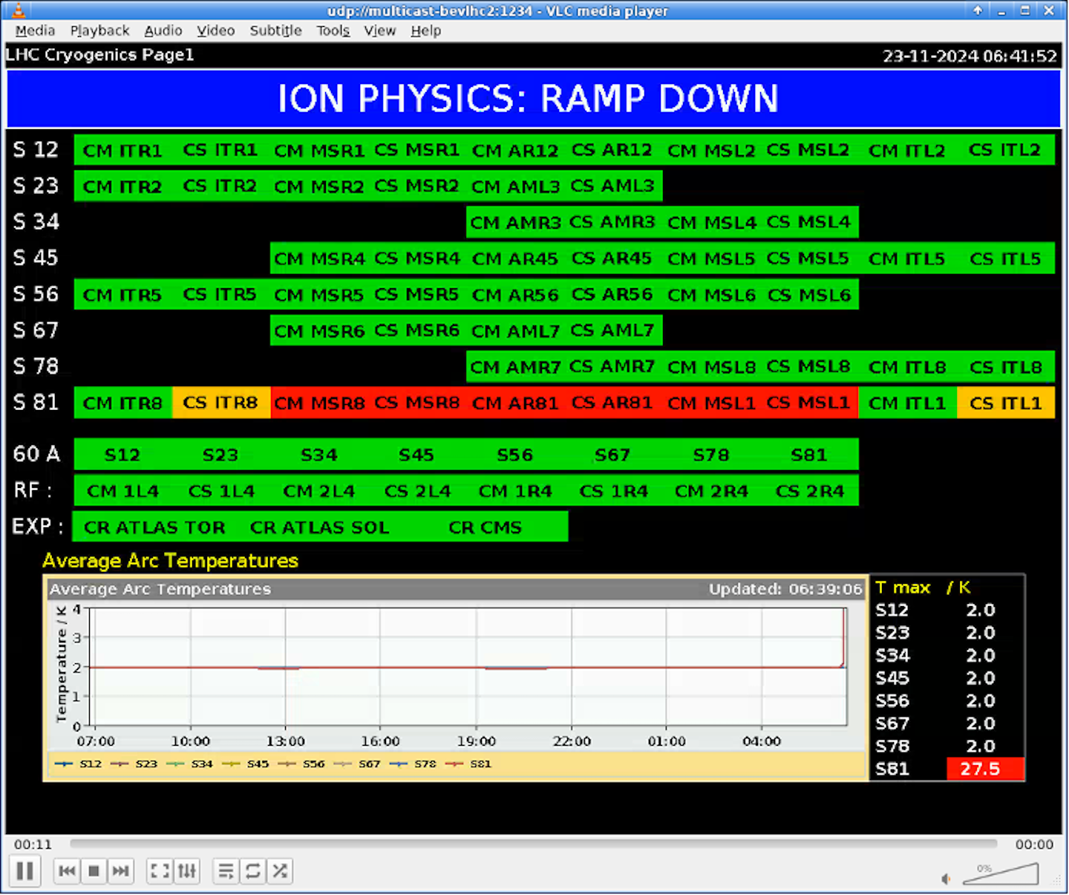Click the LHC Cryogenics Page1 title

100,55
